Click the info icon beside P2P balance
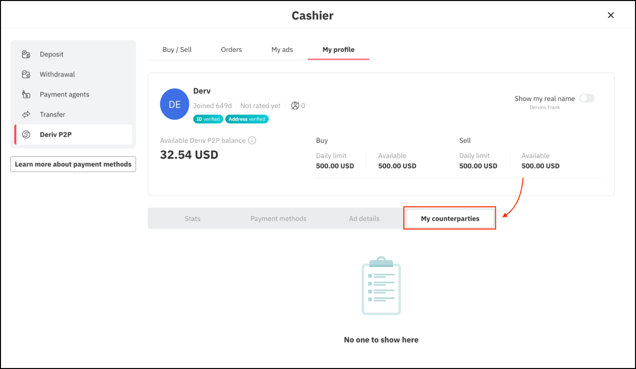636x369 pixels. [x=252, y=140]
